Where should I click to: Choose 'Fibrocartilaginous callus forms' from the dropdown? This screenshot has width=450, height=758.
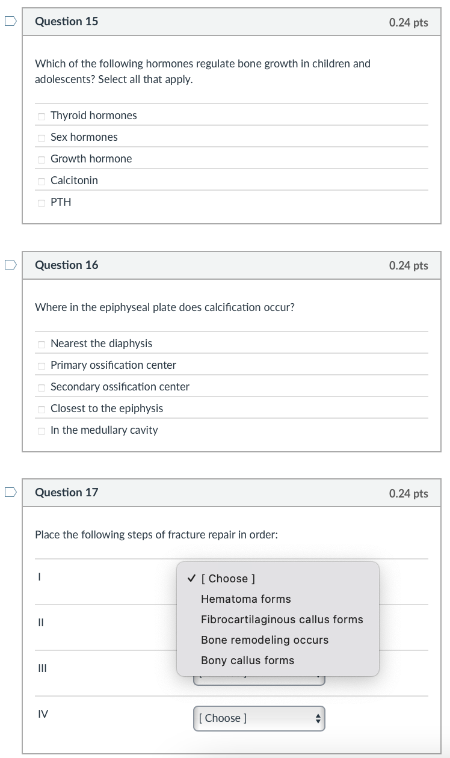click(282, 619)
